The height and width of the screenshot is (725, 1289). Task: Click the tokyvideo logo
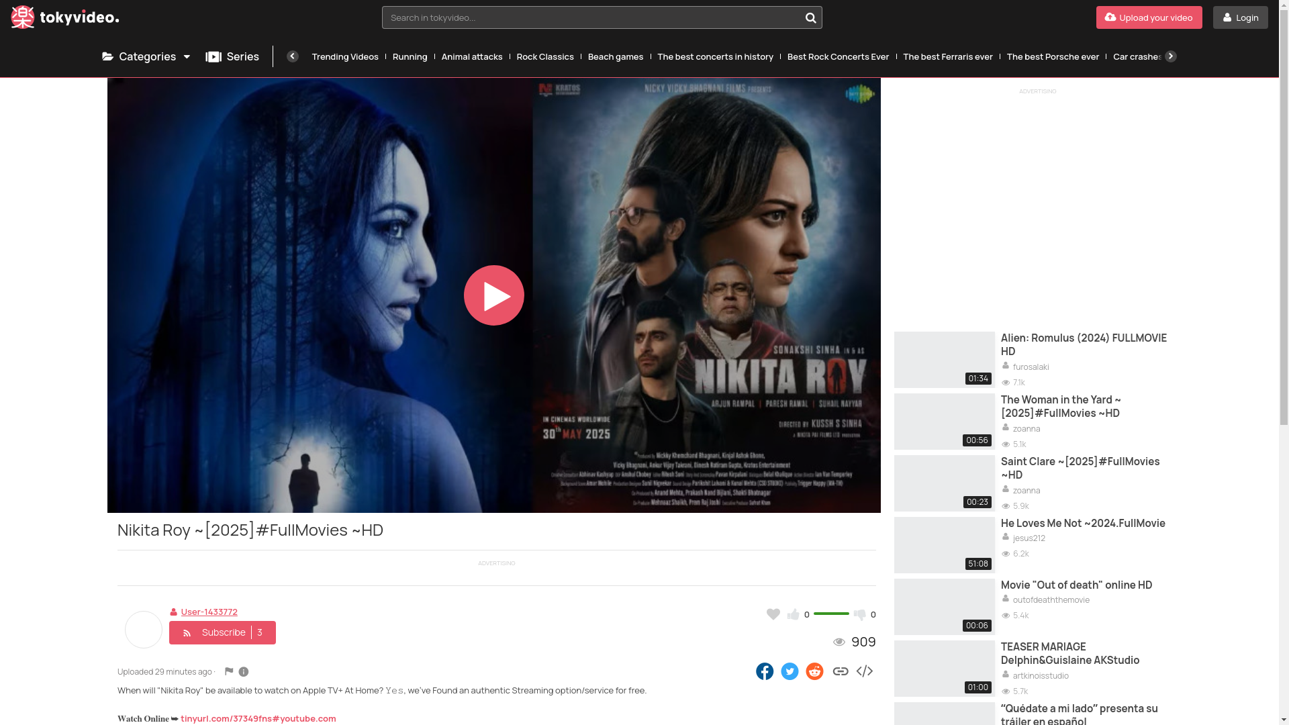click(x=65, y=17)
